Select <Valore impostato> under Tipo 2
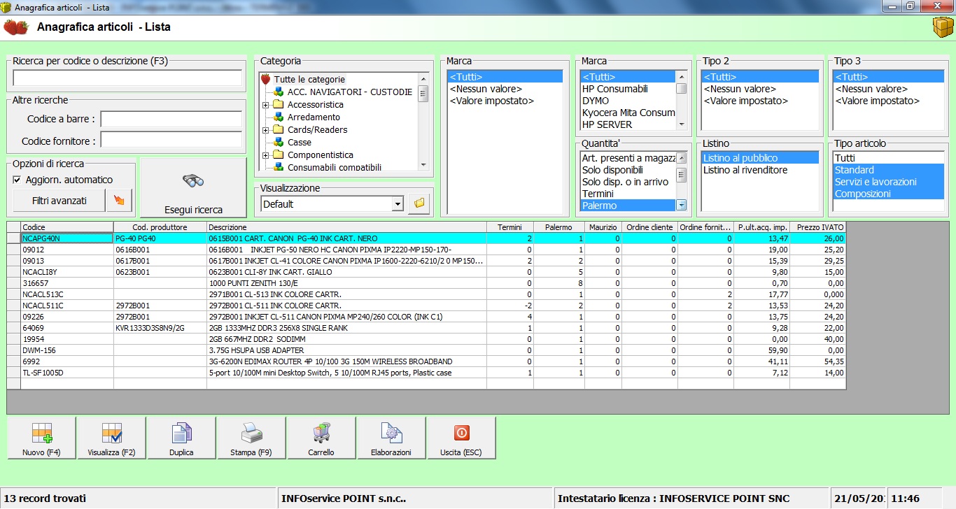 click(745, 101)
